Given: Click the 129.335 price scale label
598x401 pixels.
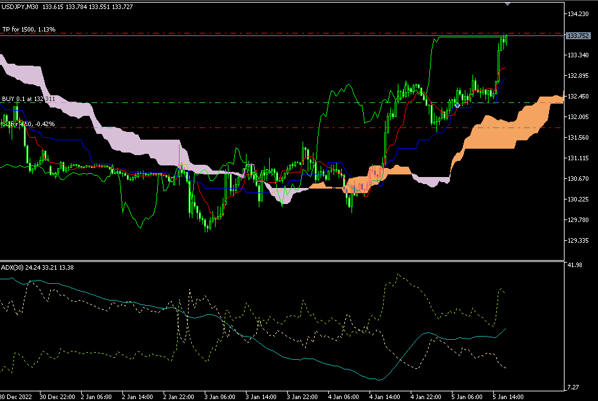Looking at the screenshot, I should point(577,241).
